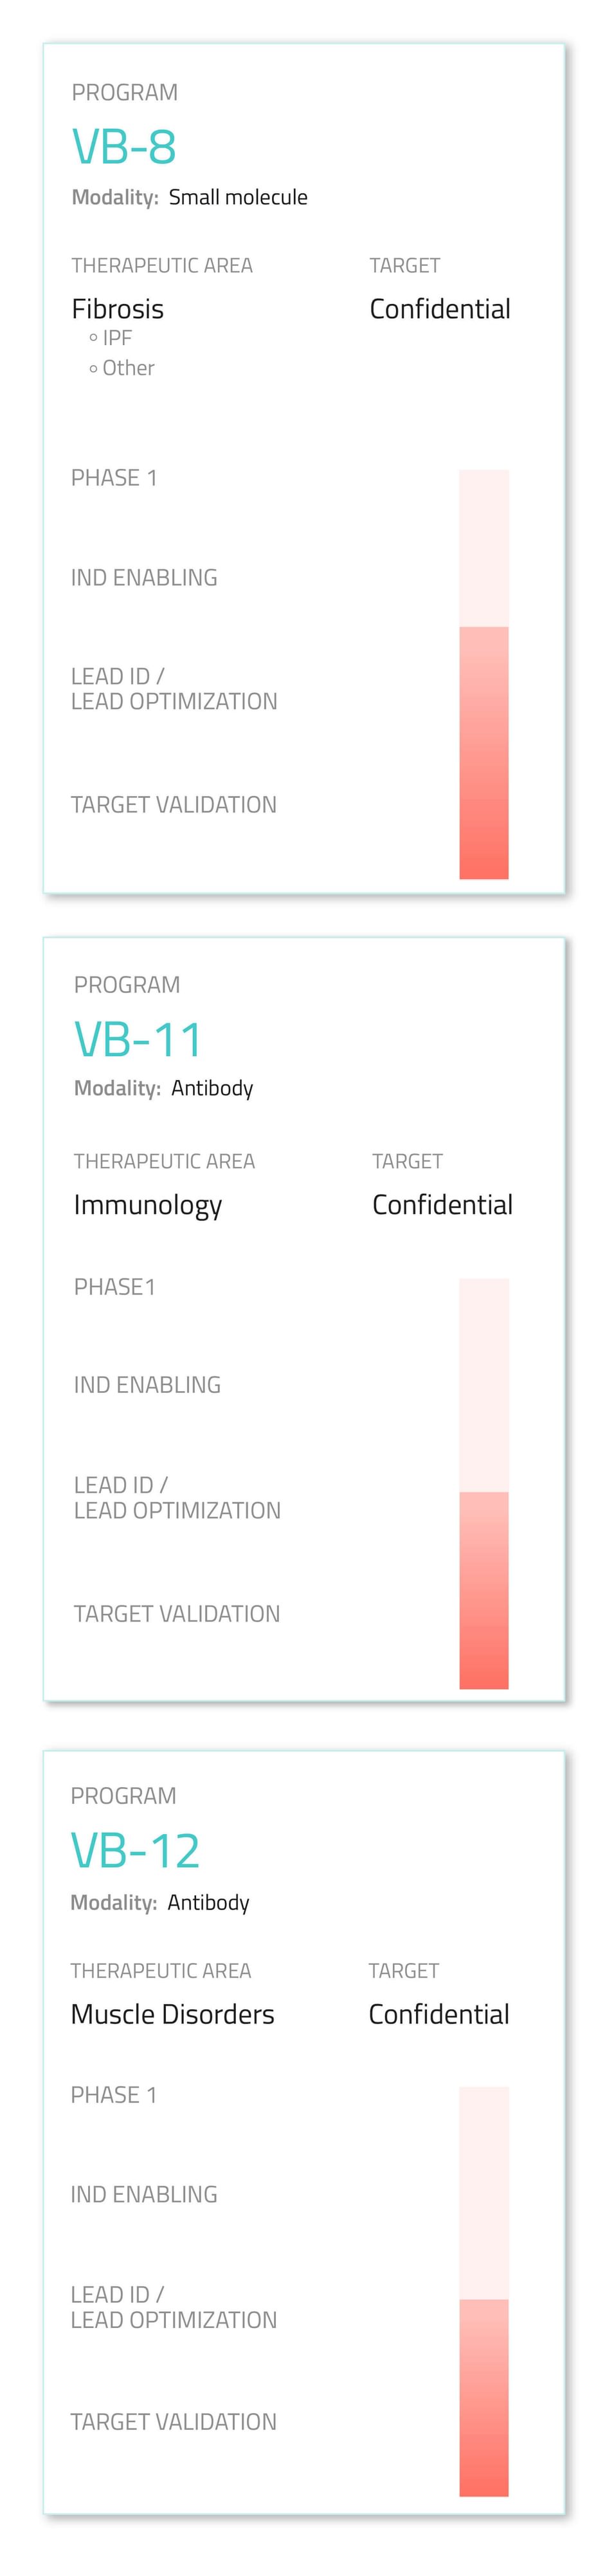Select the Other bullet under Fibrosis

click(x=122, y=368)
